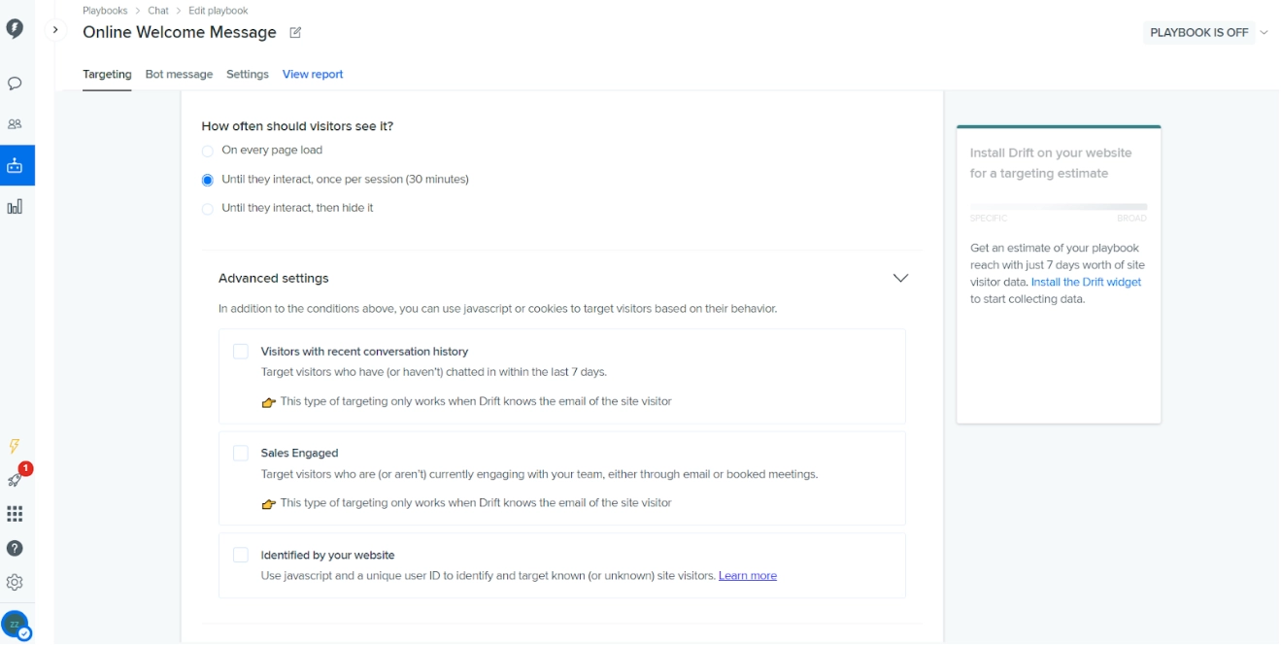The image size is (1281, 645).
Task: Enable 'Visitors with recent conversation history' checkbox
Action: pyautogui.click(x=241, y=352)
